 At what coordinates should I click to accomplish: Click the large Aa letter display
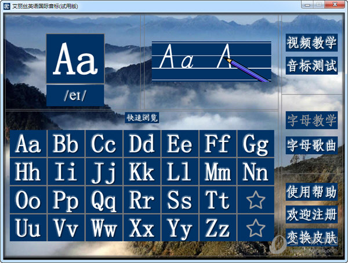(75, 59)
